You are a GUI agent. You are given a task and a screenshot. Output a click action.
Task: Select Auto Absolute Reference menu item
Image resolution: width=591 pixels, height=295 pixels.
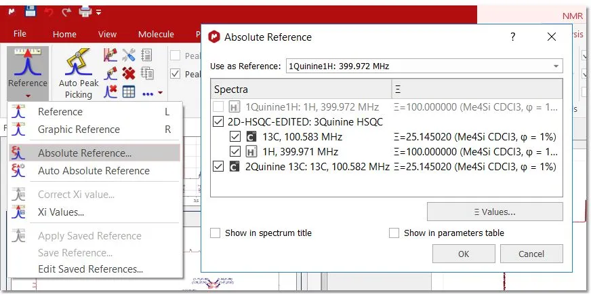(94, 171)
